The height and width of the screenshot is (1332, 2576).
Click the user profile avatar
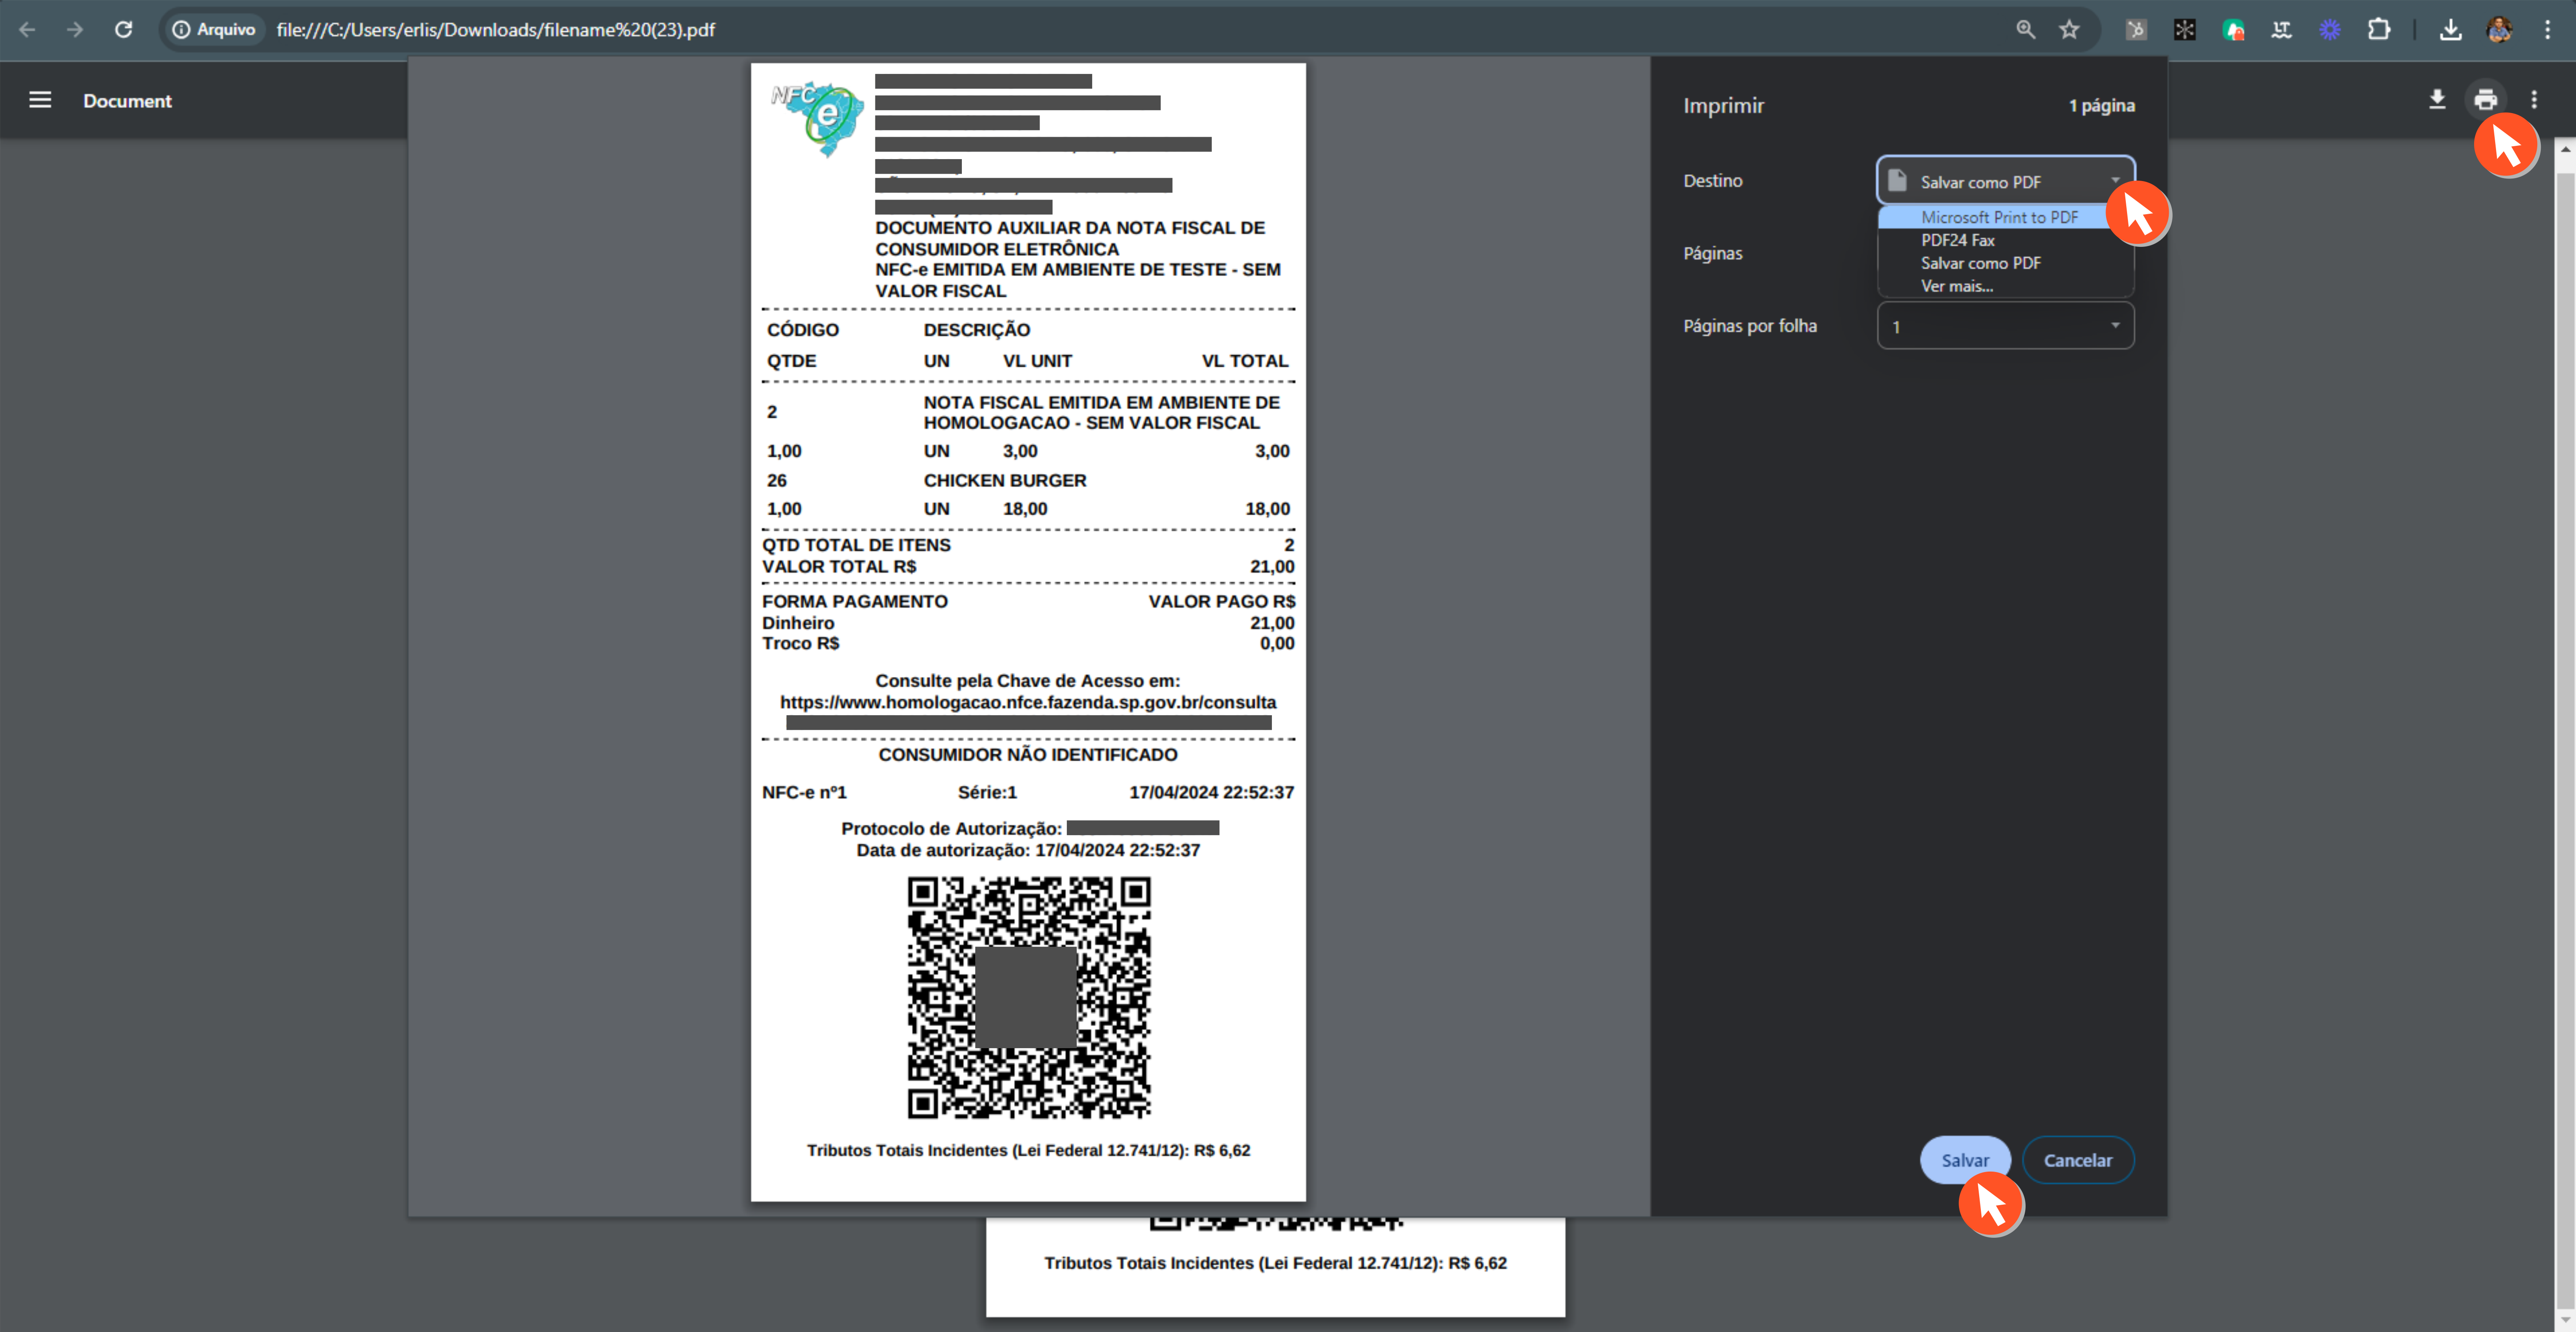coord(2499,29)
